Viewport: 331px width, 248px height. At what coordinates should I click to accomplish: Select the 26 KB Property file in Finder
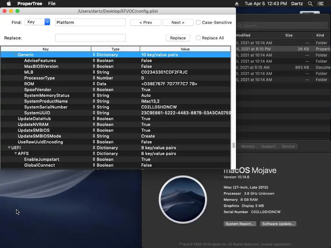coord(283,49)
